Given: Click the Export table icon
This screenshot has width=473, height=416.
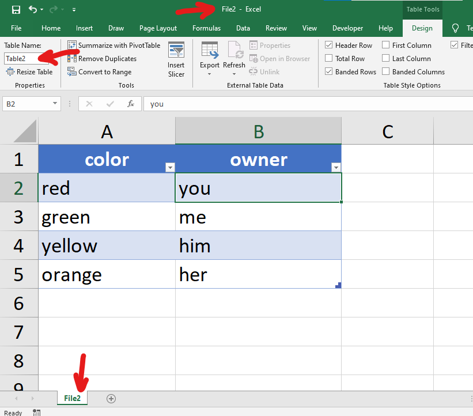Looking at the screenshot, I should [x=209, y=50].
